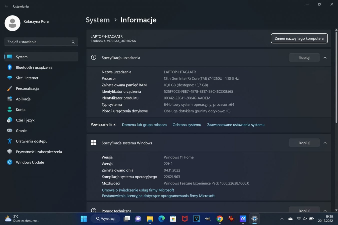Click the System breadcrumb link
The width and height of the screenshot is (338, 225).
98,20
